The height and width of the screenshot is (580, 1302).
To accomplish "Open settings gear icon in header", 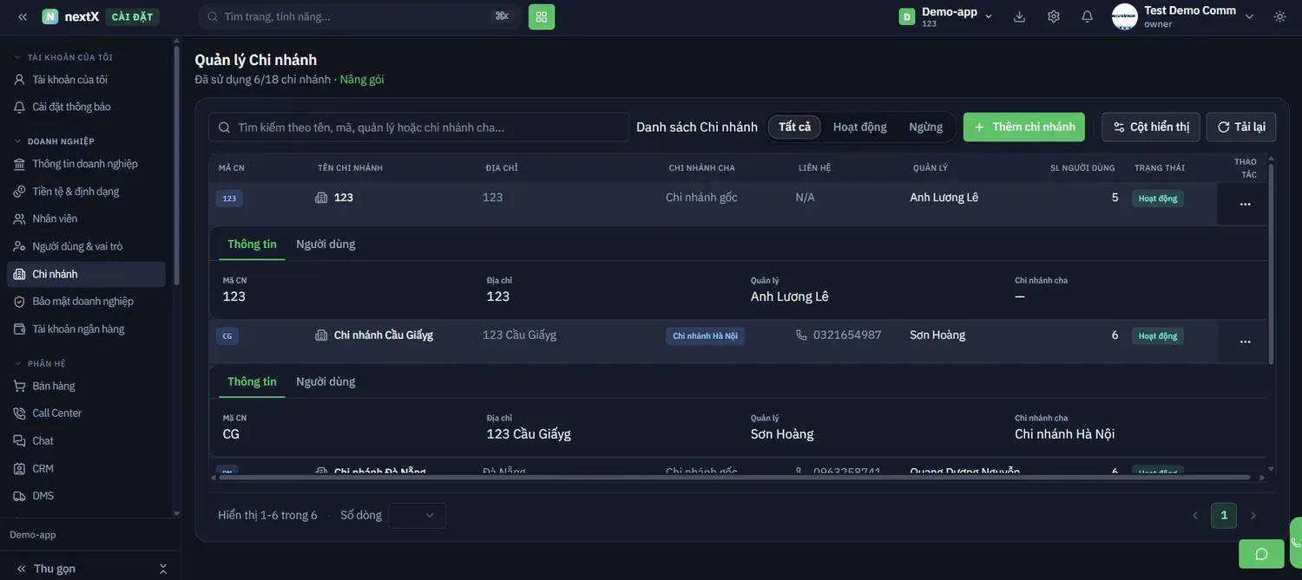I will click(1054, 16).
